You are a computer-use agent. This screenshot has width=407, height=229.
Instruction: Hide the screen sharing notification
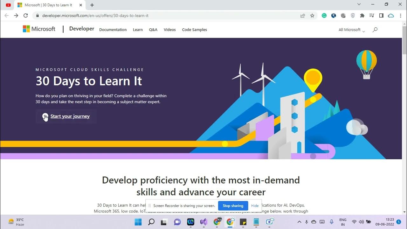click(x=255, y=206)
